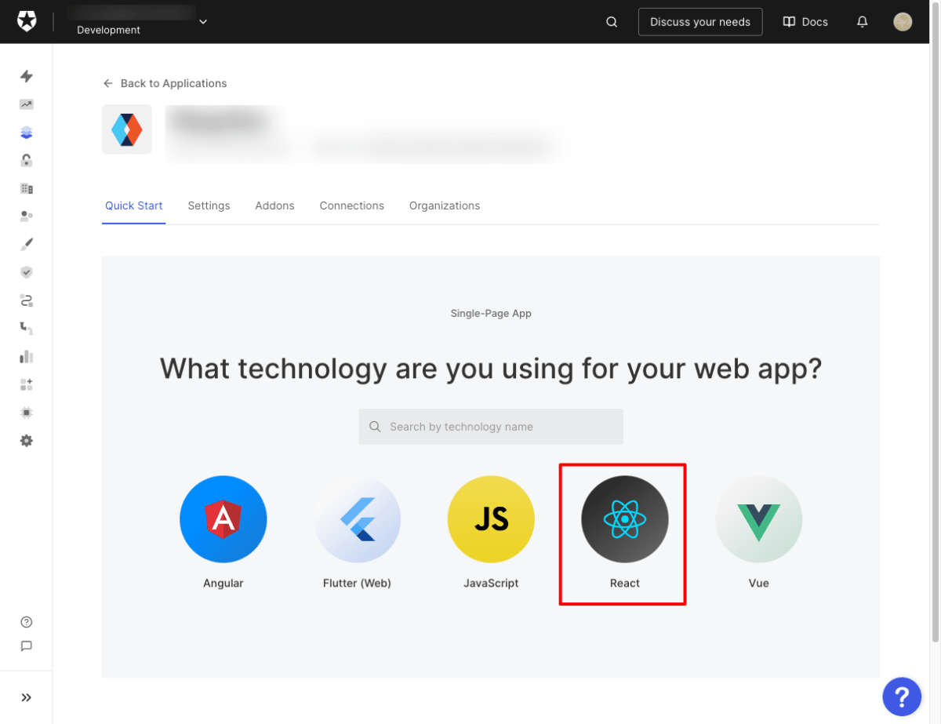Open the Marketplace grid-plus icon in sidebar
Screen dimensions: 941x724
click(27, 384)
